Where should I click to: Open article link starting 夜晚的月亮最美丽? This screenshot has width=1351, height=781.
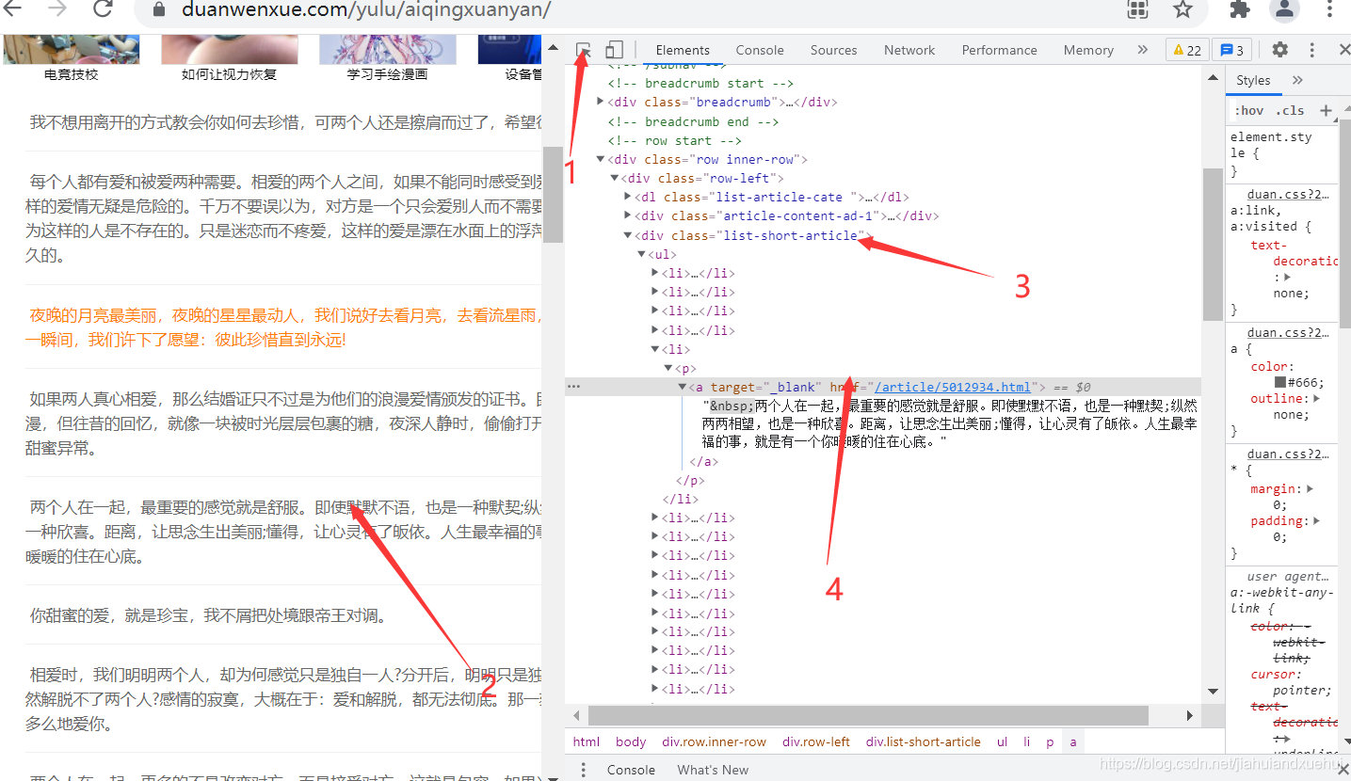(x=284, y=327)
